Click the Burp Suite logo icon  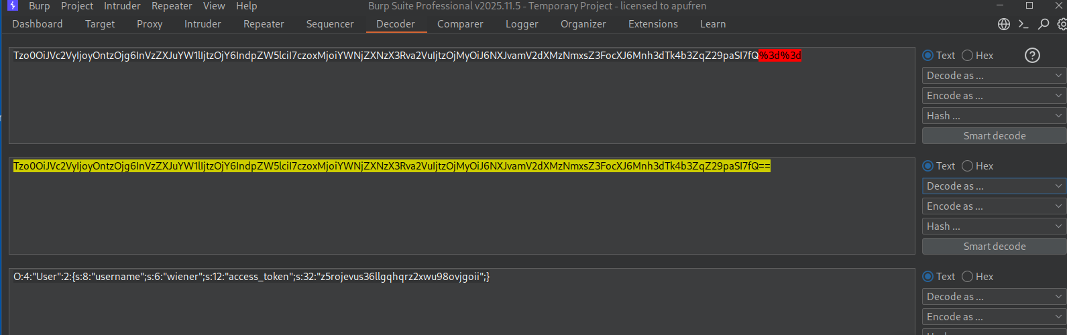[12, 6]
